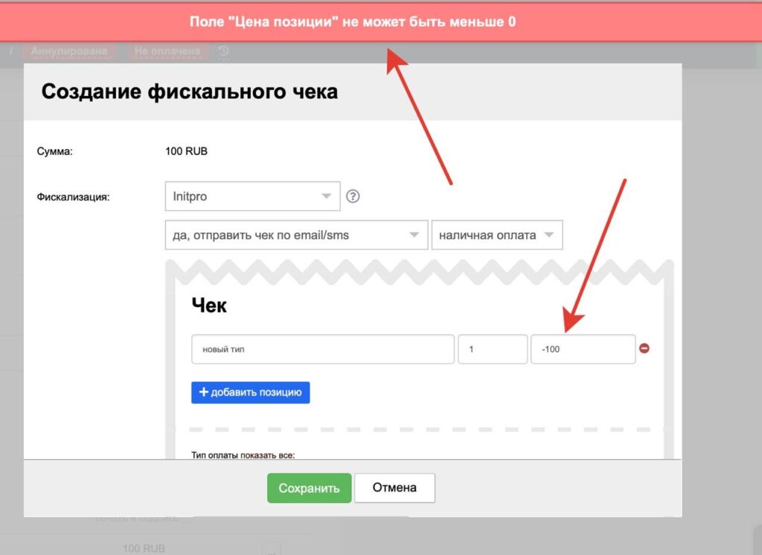
Task: Click the Не оплачена status badge
Action: point(167,51)
